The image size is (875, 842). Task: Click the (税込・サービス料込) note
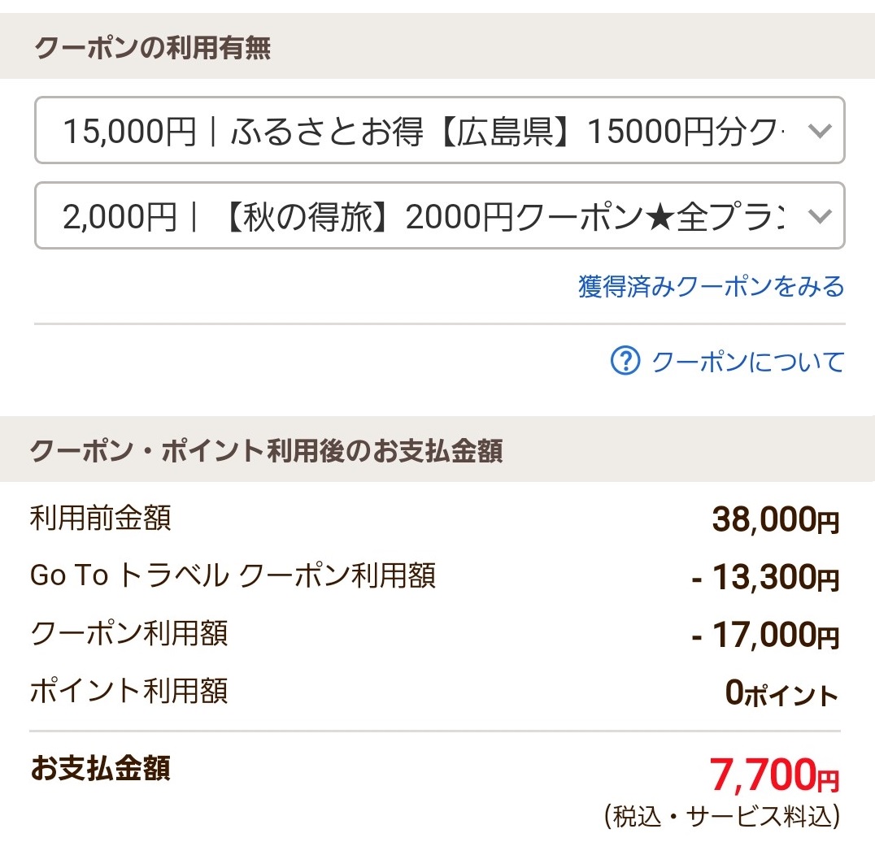click(722, 816)
